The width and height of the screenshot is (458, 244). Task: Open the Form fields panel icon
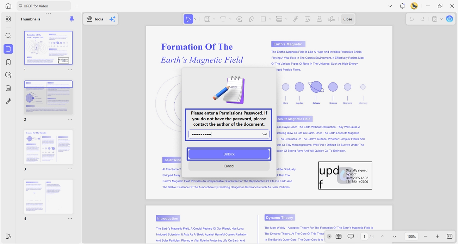pos(8,88)
